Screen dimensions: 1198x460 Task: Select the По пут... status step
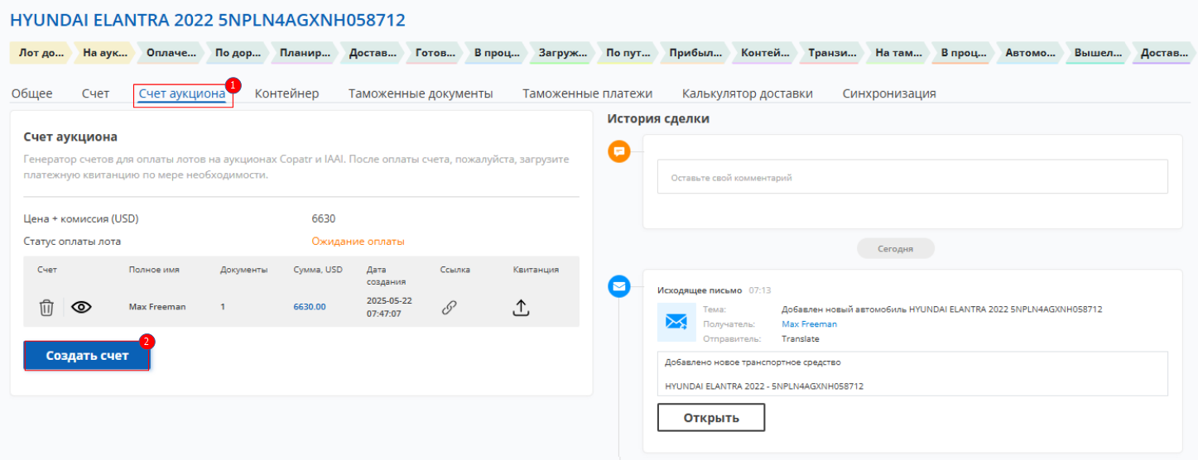pyautogui.click(x=628, y=53)
